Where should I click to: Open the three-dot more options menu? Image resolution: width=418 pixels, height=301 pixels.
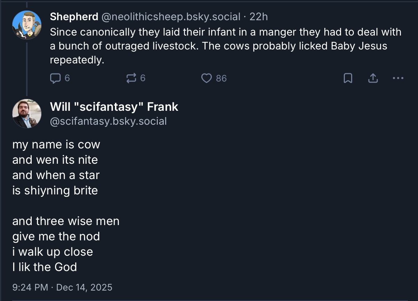point(397,78)
